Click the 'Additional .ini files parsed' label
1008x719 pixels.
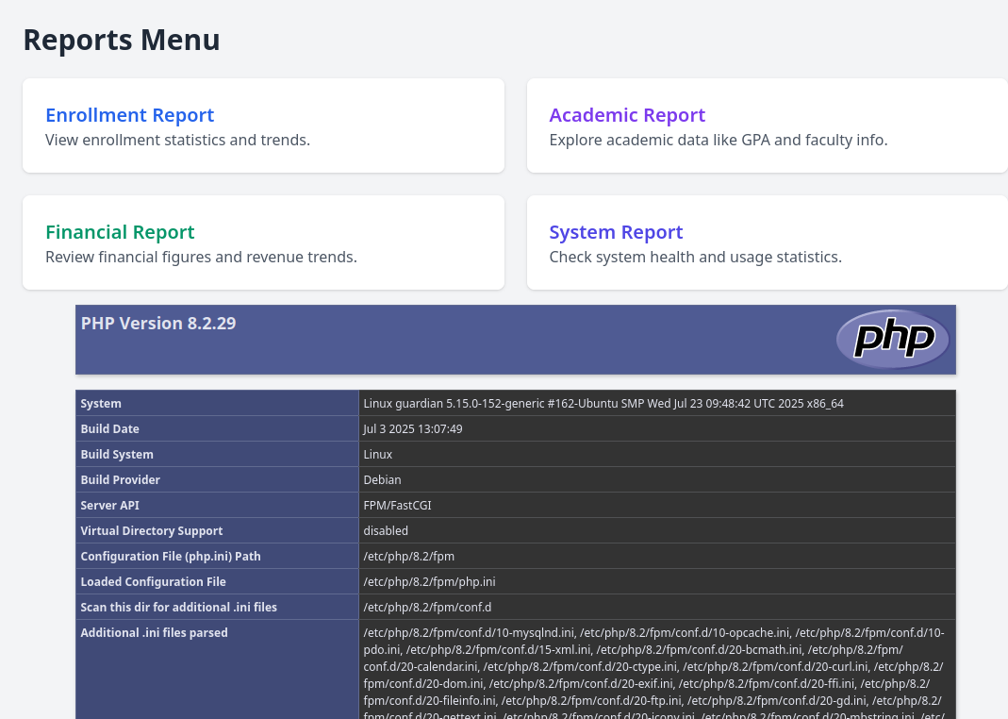[x=154, y=633]
